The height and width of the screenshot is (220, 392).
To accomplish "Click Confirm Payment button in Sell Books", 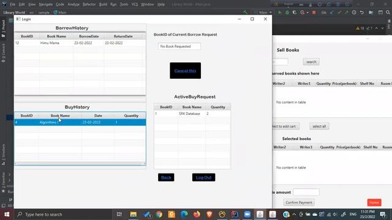I will point(299,202).
